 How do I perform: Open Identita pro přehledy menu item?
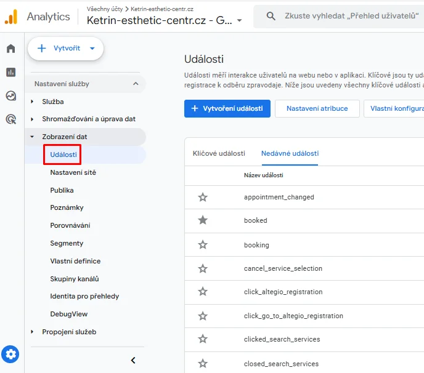tap(84, 296)
